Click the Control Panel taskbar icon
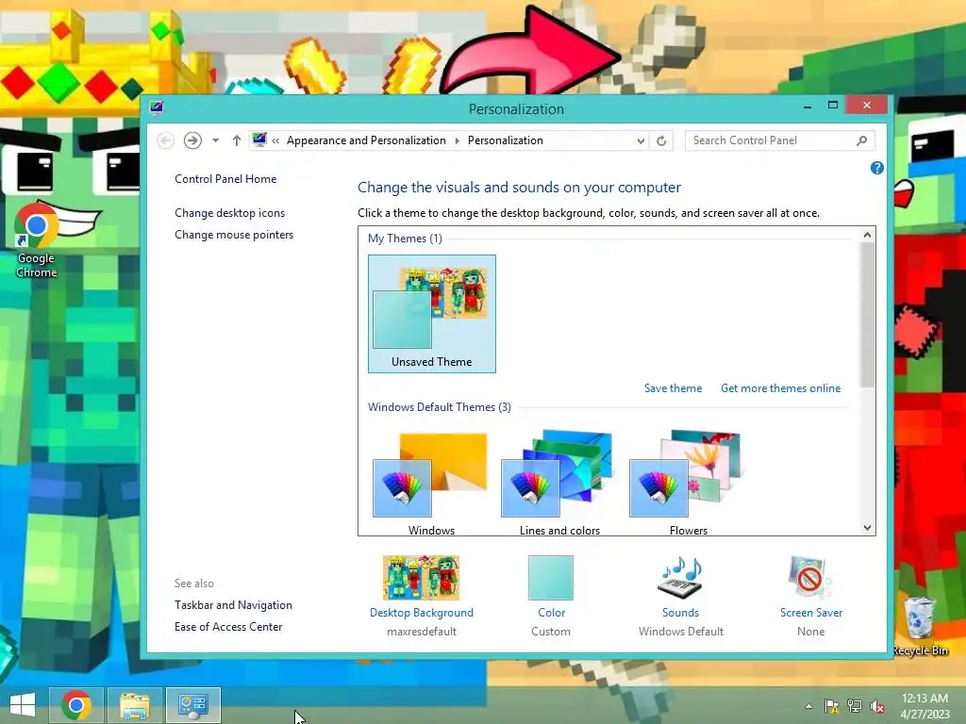The image size is (966, 724). [193, 705]
